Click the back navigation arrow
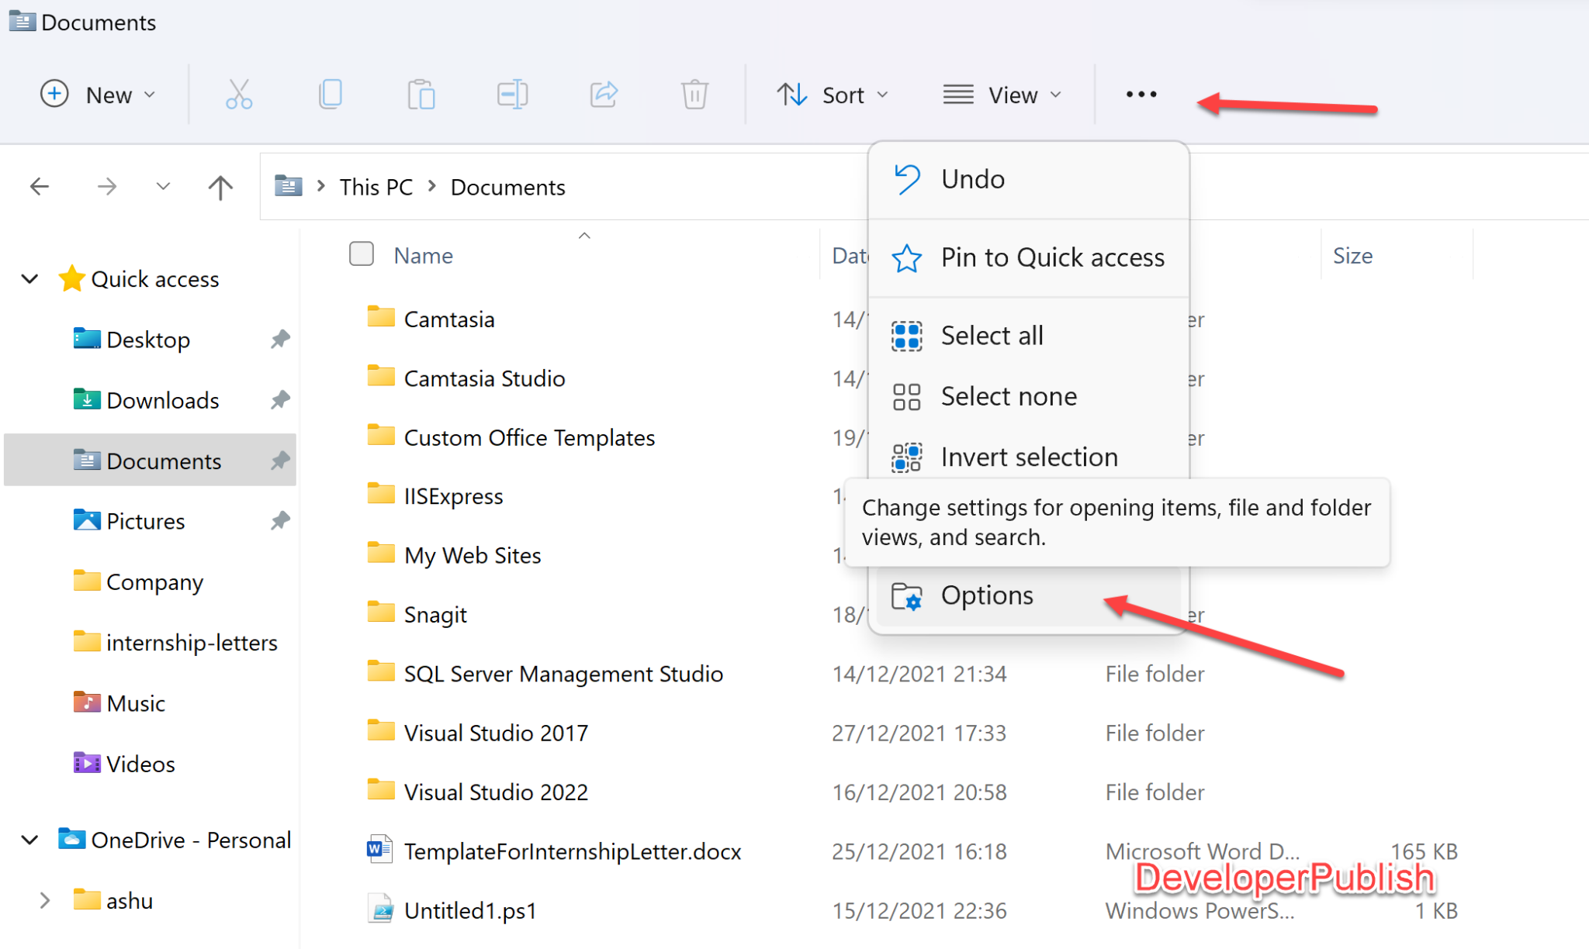 (x=40, y=186)
